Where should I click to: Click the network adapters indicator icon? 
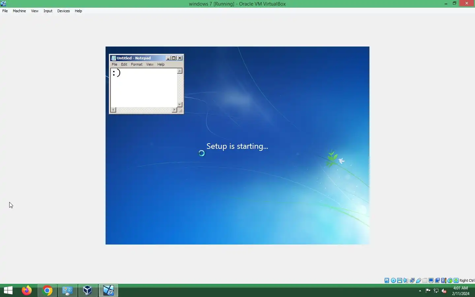tap(412, 280)
